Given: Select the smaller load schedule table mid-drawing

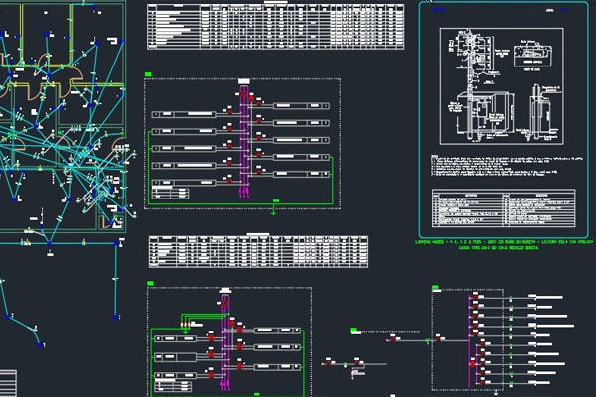Looking at the screenshot, I should [258, 251].
